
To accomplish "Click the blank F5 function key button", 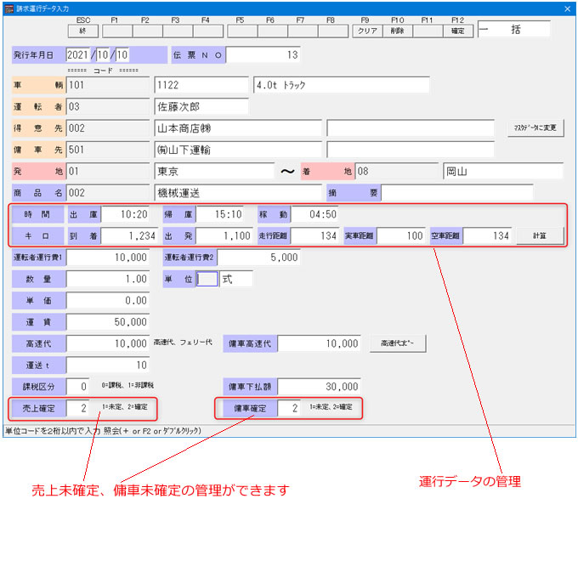I will coord(241,30).
